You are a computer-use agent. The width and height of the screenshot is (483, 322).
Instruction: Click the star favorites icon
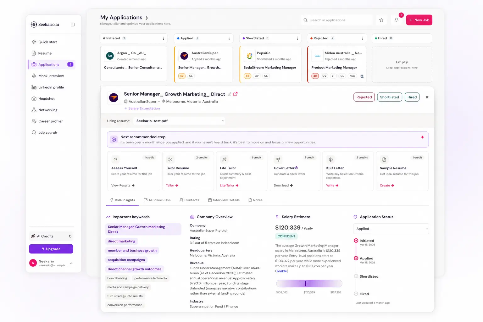pos(381,20)
